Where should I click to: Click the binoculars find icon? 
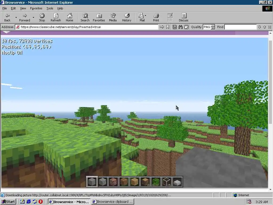click(180, 27)
